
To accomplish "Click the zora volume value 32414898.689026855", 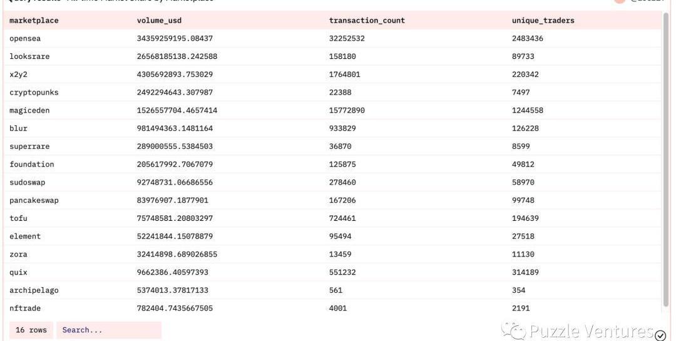I will pyautogui.click(x=177, y=255).
